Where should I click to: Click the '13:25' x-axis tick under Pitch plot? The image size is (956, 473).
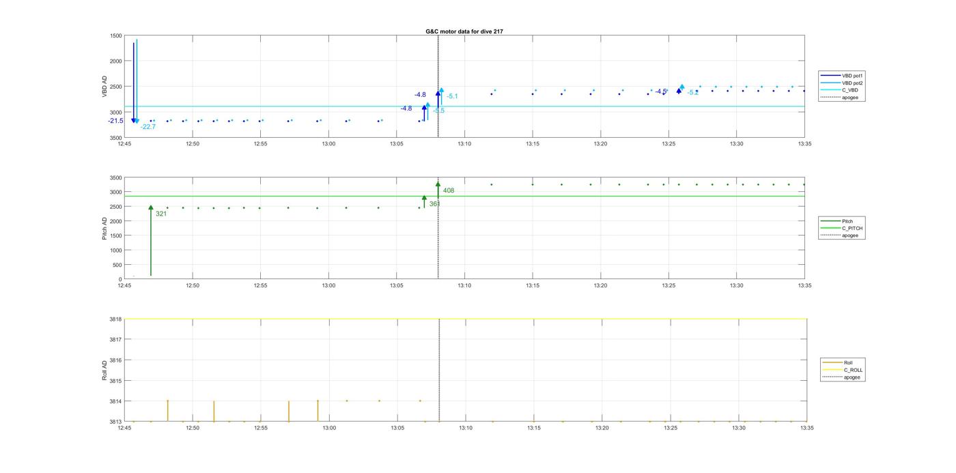[669, 285]
